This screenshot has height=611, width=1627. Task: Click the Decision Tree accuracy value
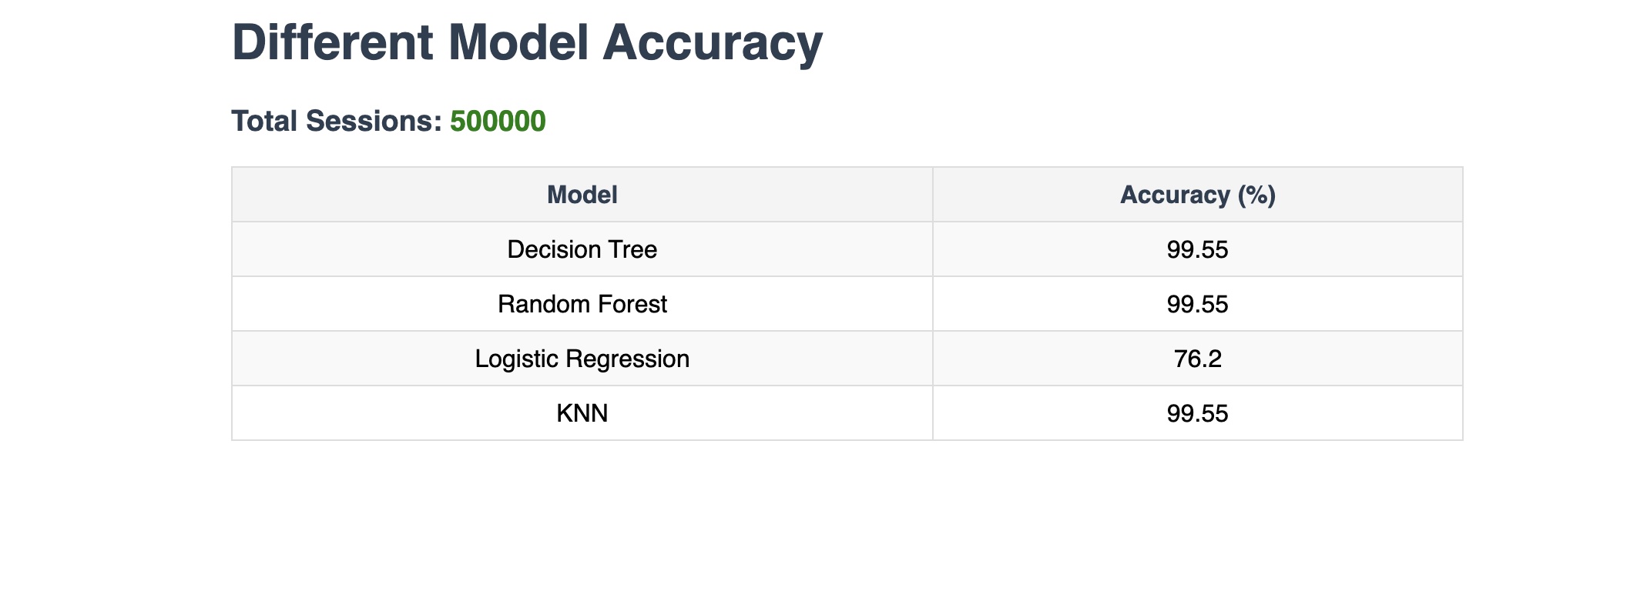coord(1197,249)
